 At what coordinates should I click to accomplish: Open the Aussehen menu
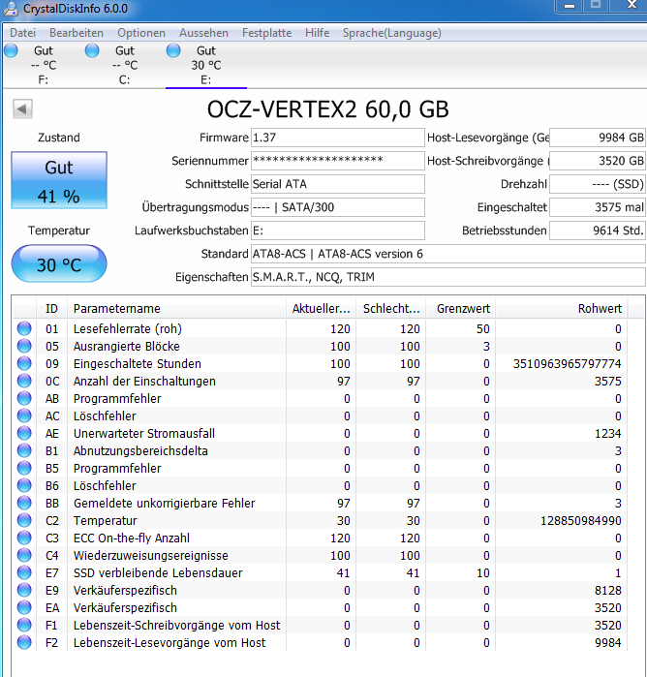click(203, 33)
